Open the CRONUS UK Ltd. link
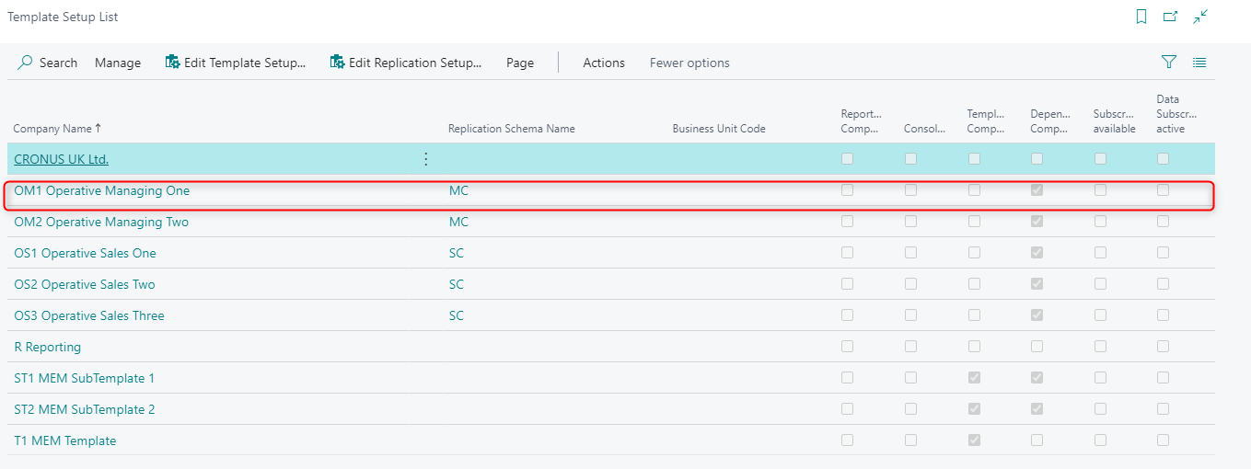Viewport: 1251px width, 469px height. [x=62, y=159]
